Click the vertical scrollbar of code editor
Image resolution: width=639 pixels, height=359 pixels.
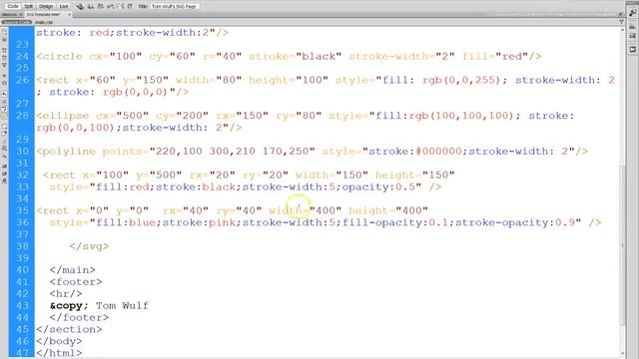pyautogui.click(x=622, y=244)
